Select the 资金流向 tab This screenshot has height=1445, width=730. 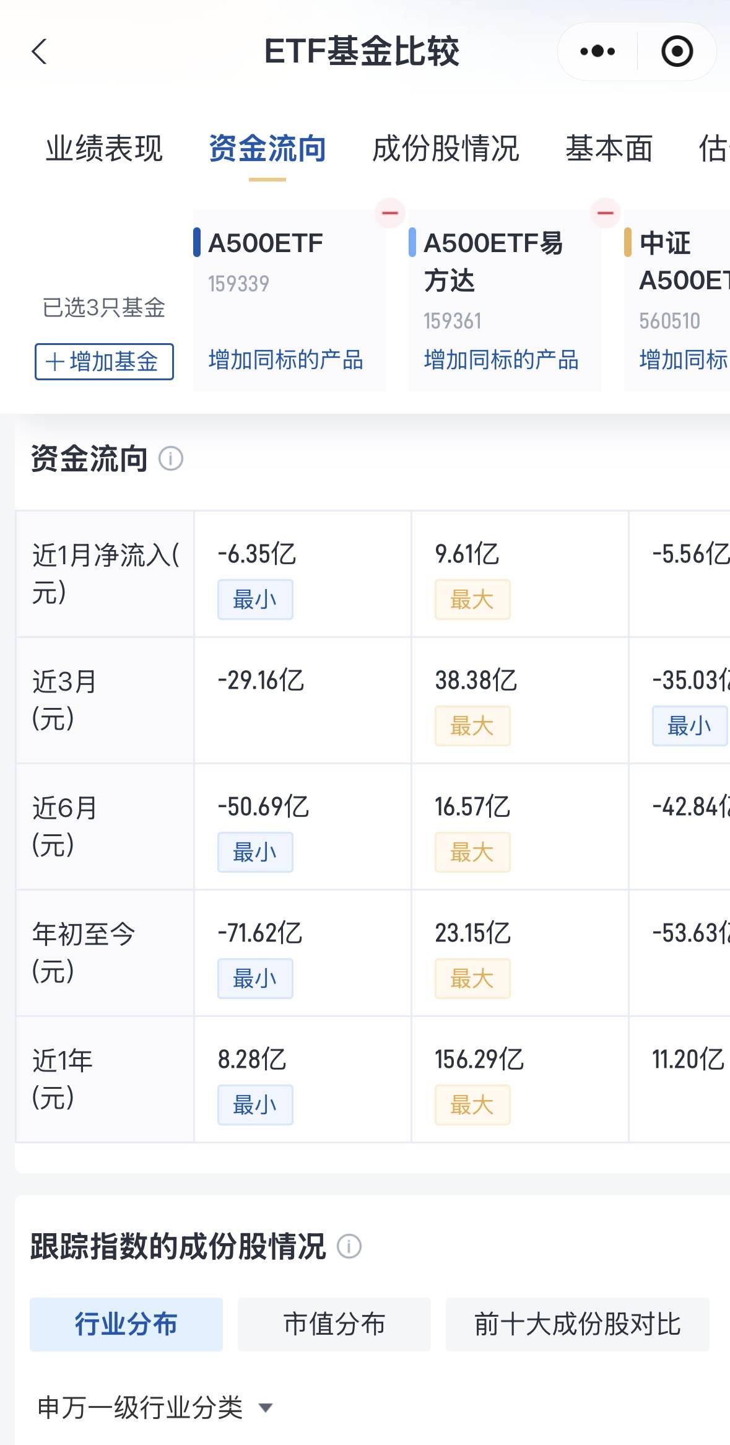[x=267, y=149]
